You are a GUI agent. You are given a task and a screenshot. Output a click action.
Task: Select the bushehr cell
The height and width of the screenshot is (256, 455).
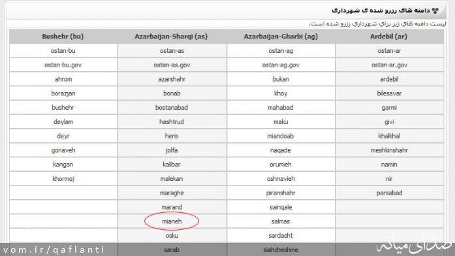63,108
